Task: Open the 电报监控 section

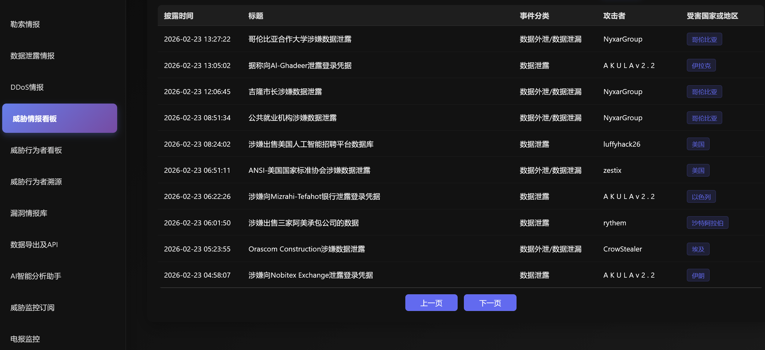Action: pos(25,339)
